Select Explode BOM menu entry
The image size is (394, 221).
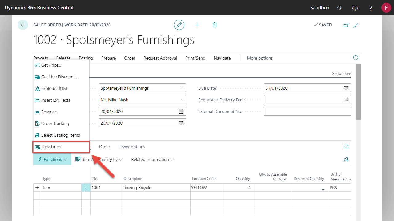(x=61, y=88)
